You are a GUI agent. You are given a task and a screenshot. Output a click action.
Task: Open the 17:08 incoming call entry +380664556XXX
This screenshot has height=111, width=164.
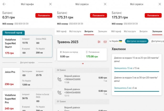point(82,79)
